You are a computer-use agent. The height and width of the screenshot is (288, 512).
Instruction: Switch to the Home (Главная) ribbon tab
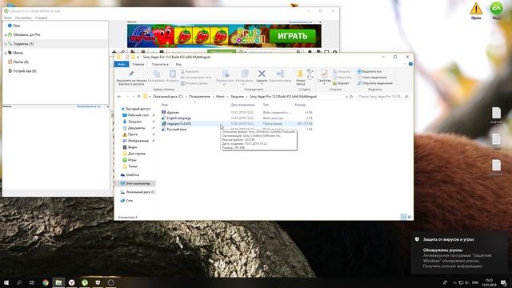(138, 64)
